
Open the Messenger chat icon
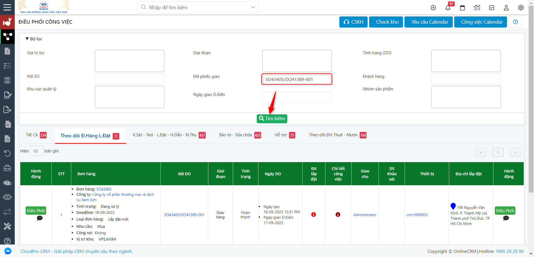pyautogui.click(x=8, y=251)
